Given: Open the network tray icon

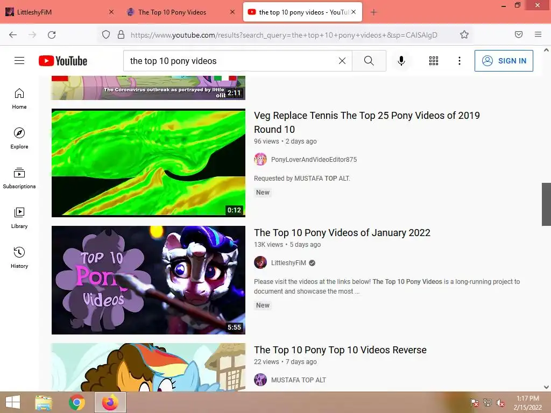Looking at the screenshot, I should point(487,403).
